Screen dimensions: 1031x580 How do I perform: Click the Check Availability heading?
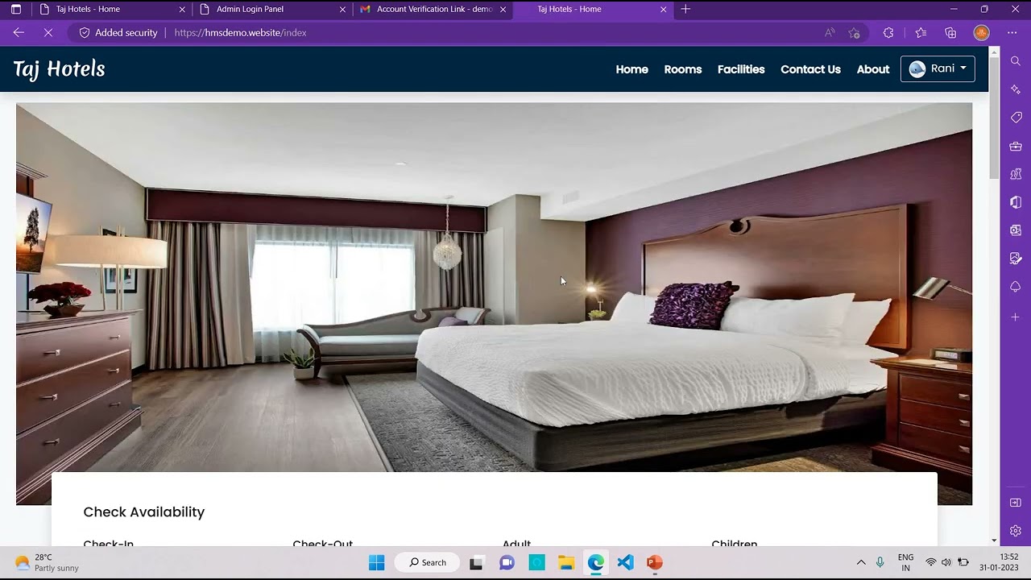tap(144, 512)
